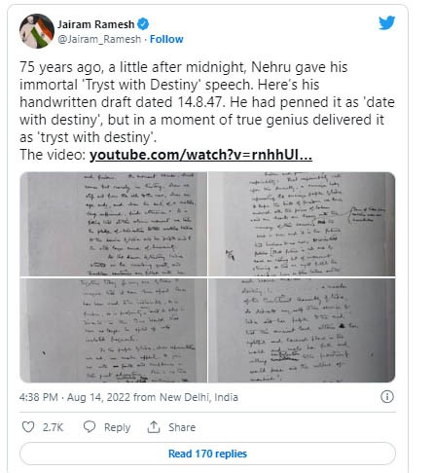Click the Share text label
The width and height of the screenshot is (434, 473).
[x=182, y=427]
